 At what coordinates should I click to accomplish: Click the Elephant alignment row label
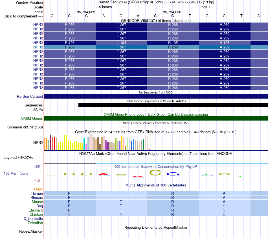pos(36,210)
